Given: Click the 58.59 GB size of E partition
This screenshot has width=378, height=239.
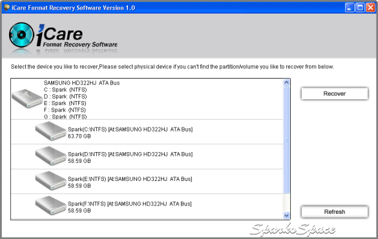Looking at the screenshot, I should click(x=79, y=186).
